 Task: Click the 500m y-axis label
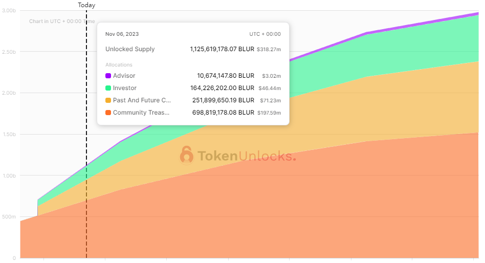coord(10,217)
